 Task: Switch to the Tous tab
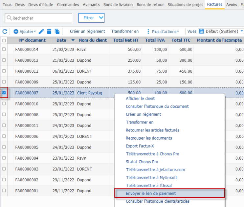click(x=7, y=5)
